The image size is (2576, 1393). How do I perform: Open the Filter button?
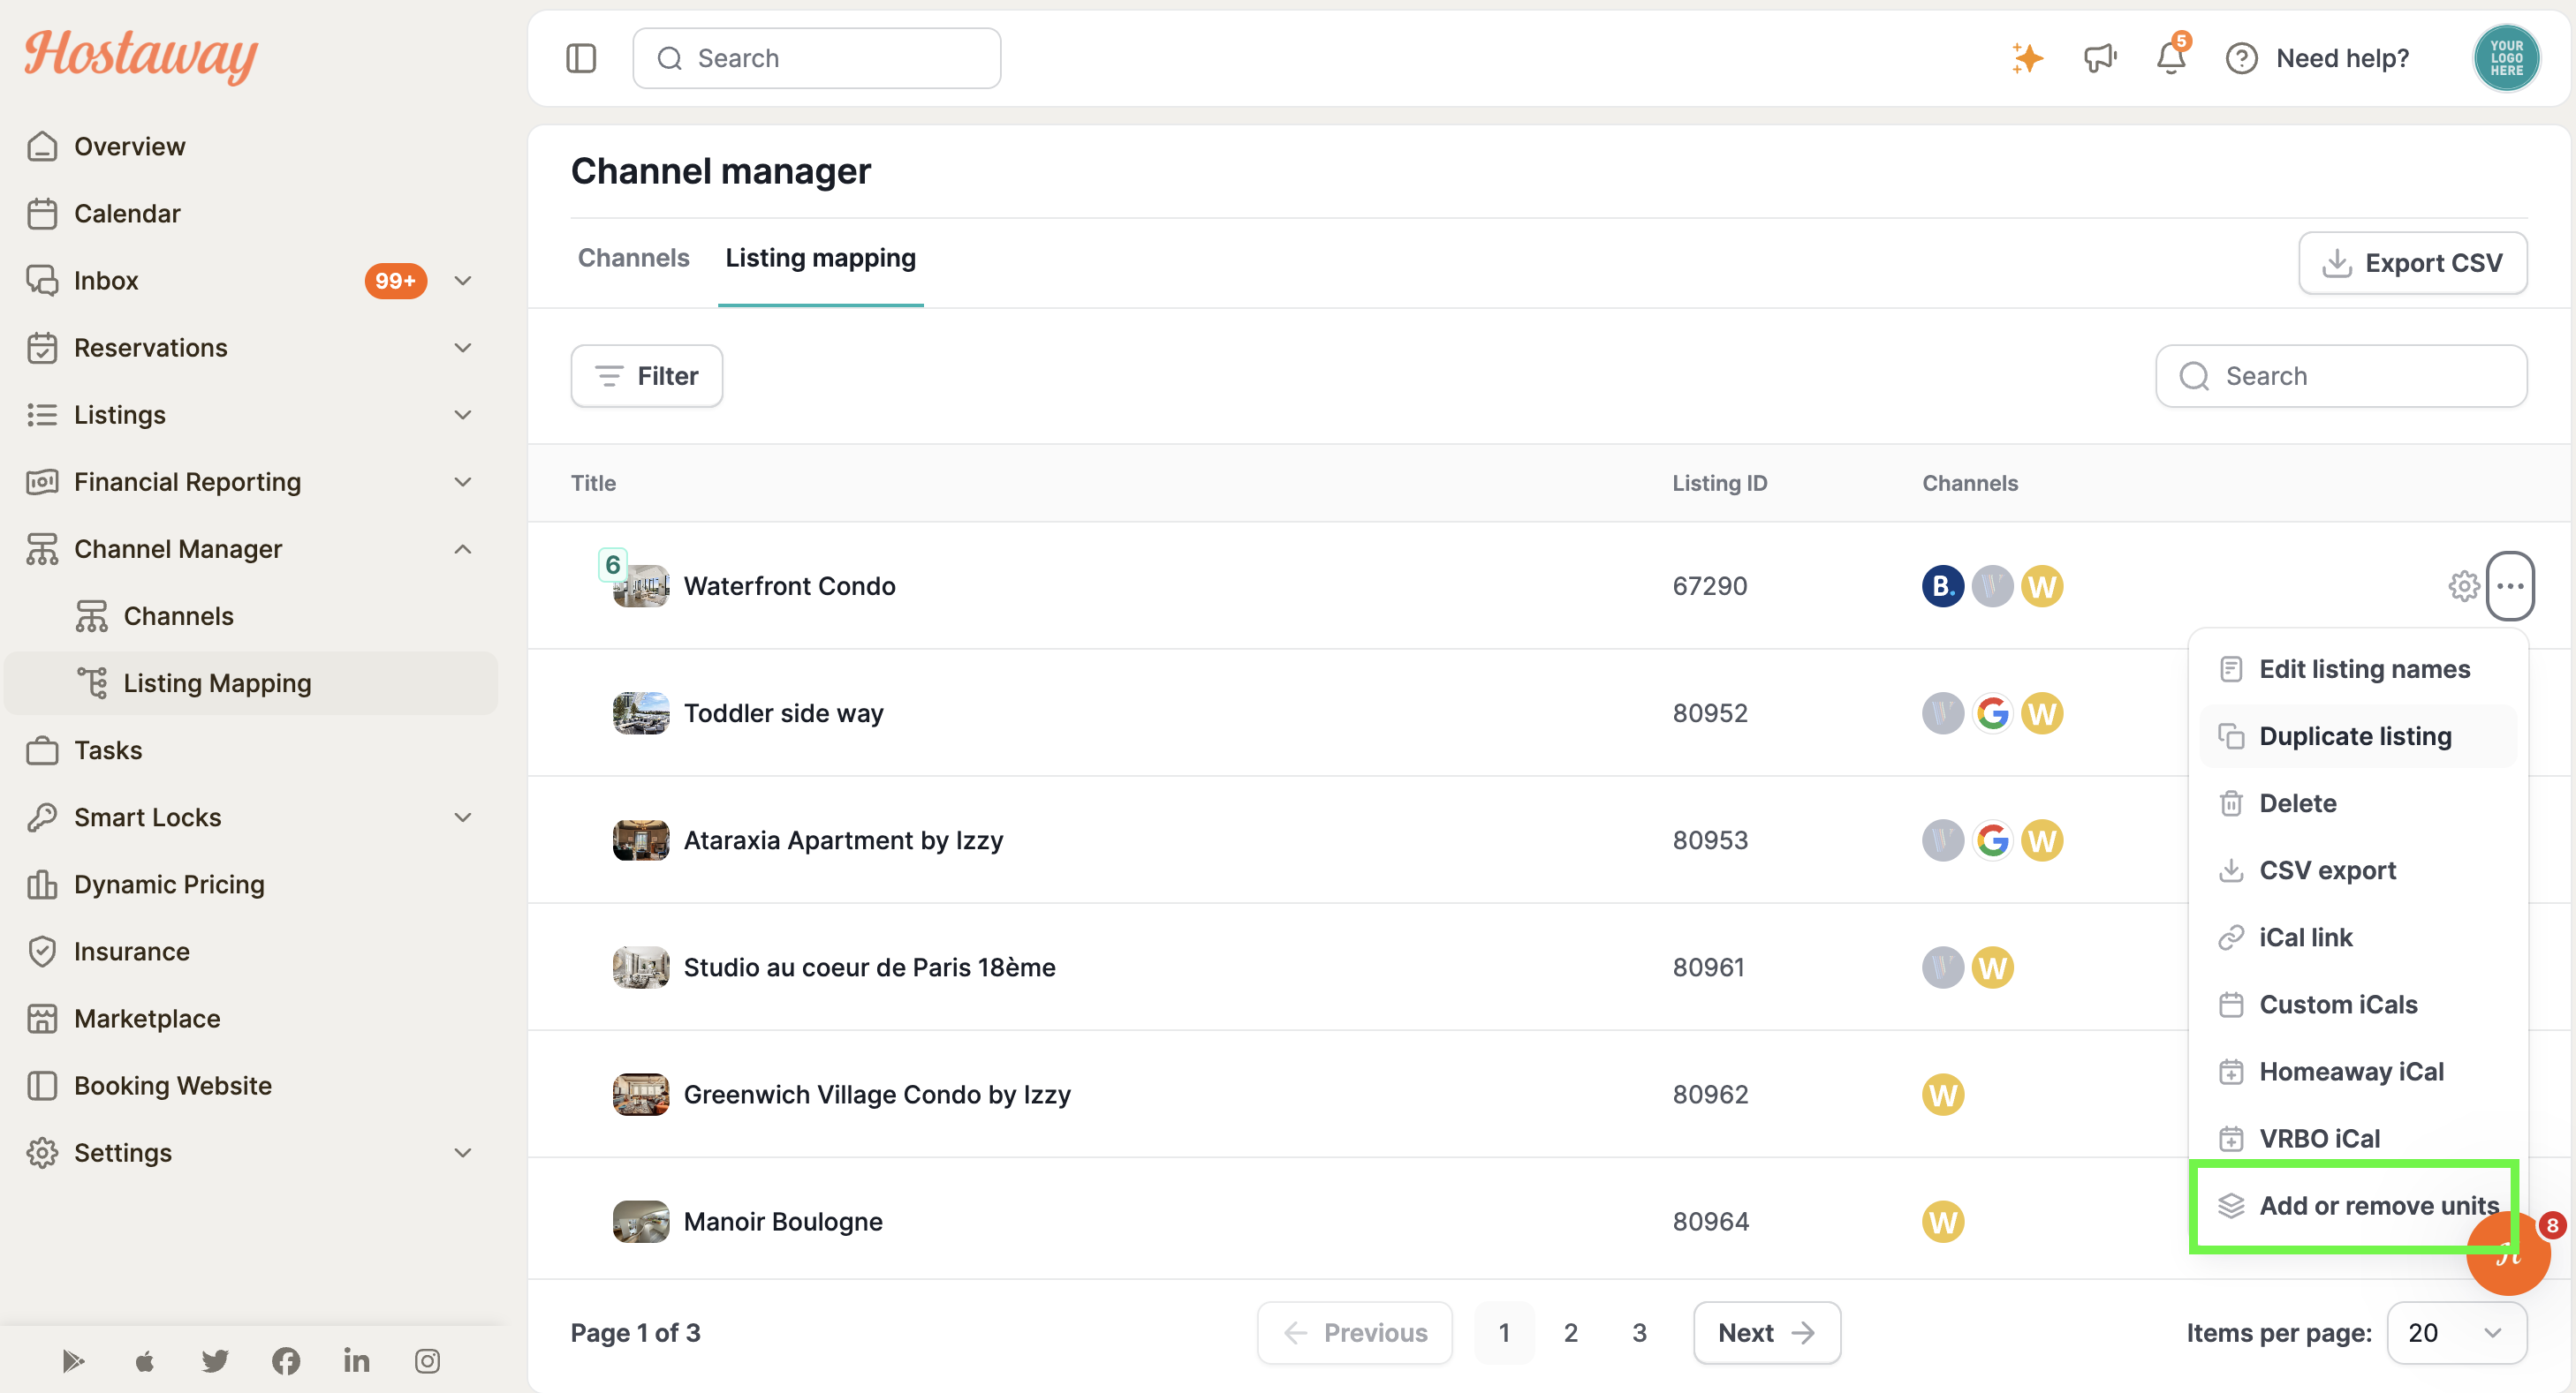click(x=646, y=376)
